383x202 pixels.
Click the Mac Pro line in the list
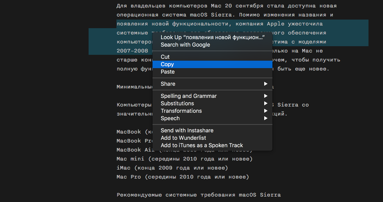pos(182,177)
